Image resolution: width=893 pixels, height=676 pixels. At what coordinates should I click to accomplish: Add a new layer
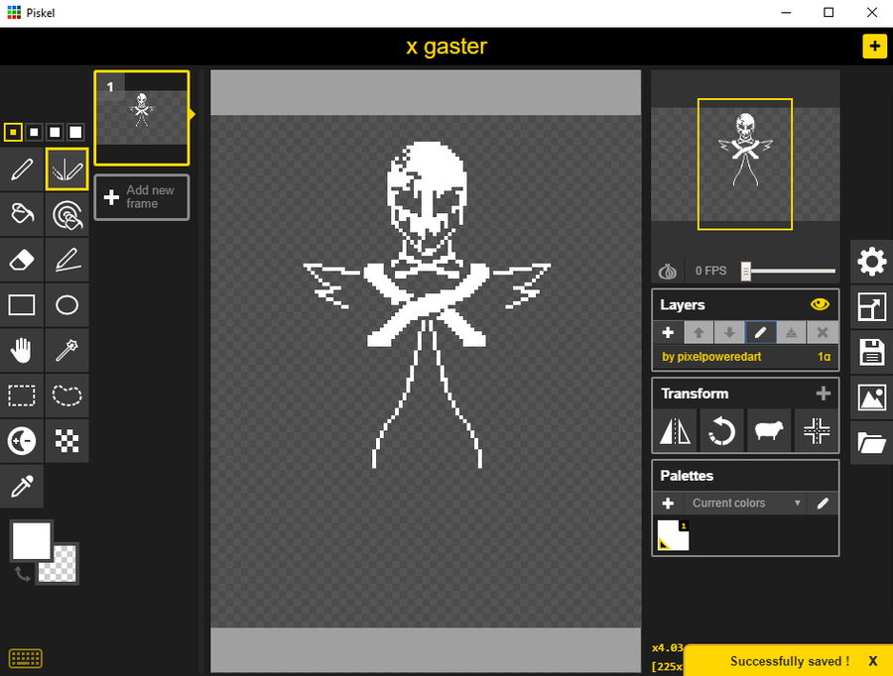coord(668,332)
